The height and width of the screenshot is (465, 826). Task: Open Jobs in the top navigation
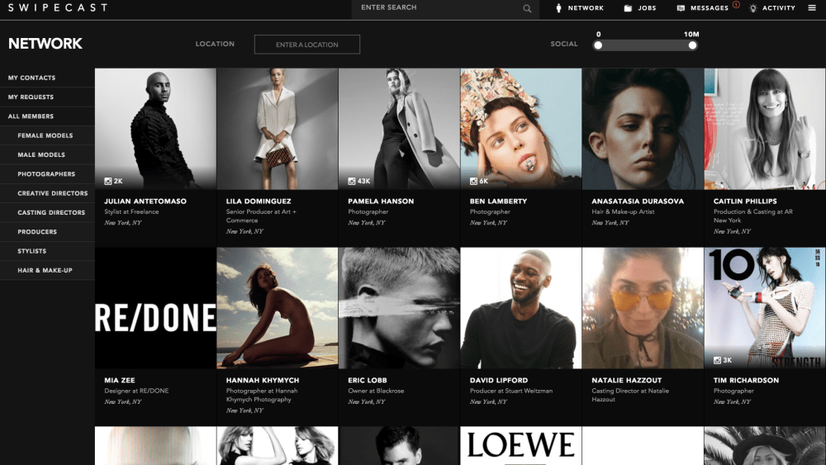pyautogui.click(x=647, y=8)
